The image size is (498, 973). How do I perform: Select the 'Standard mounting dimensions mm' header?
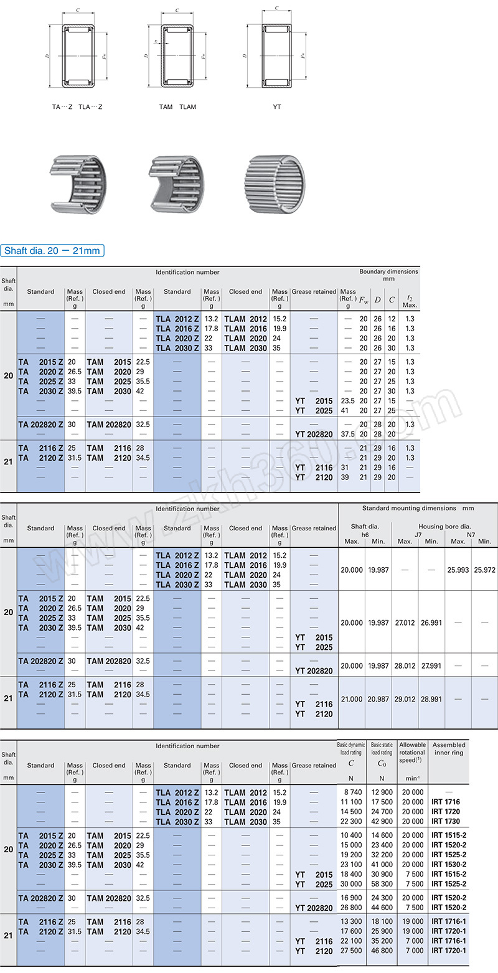click(418, 508)
